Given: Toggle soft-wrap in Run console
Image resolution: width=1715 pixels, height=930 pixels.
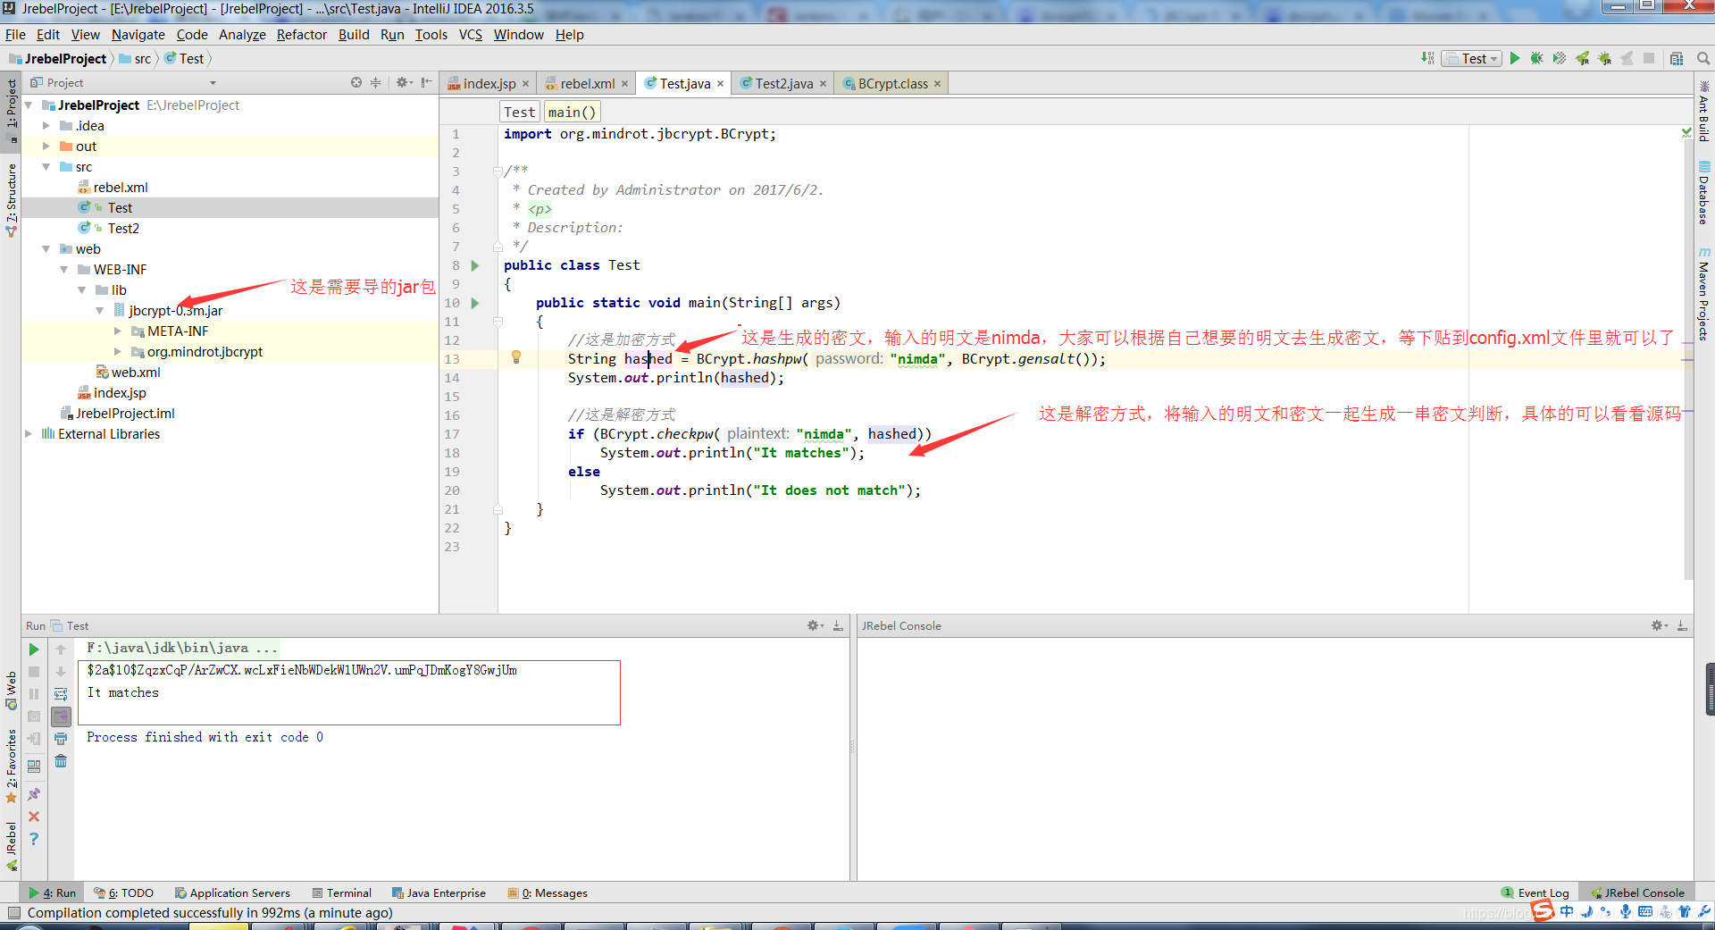Looking at the screenshot, I should coord(61,694).
